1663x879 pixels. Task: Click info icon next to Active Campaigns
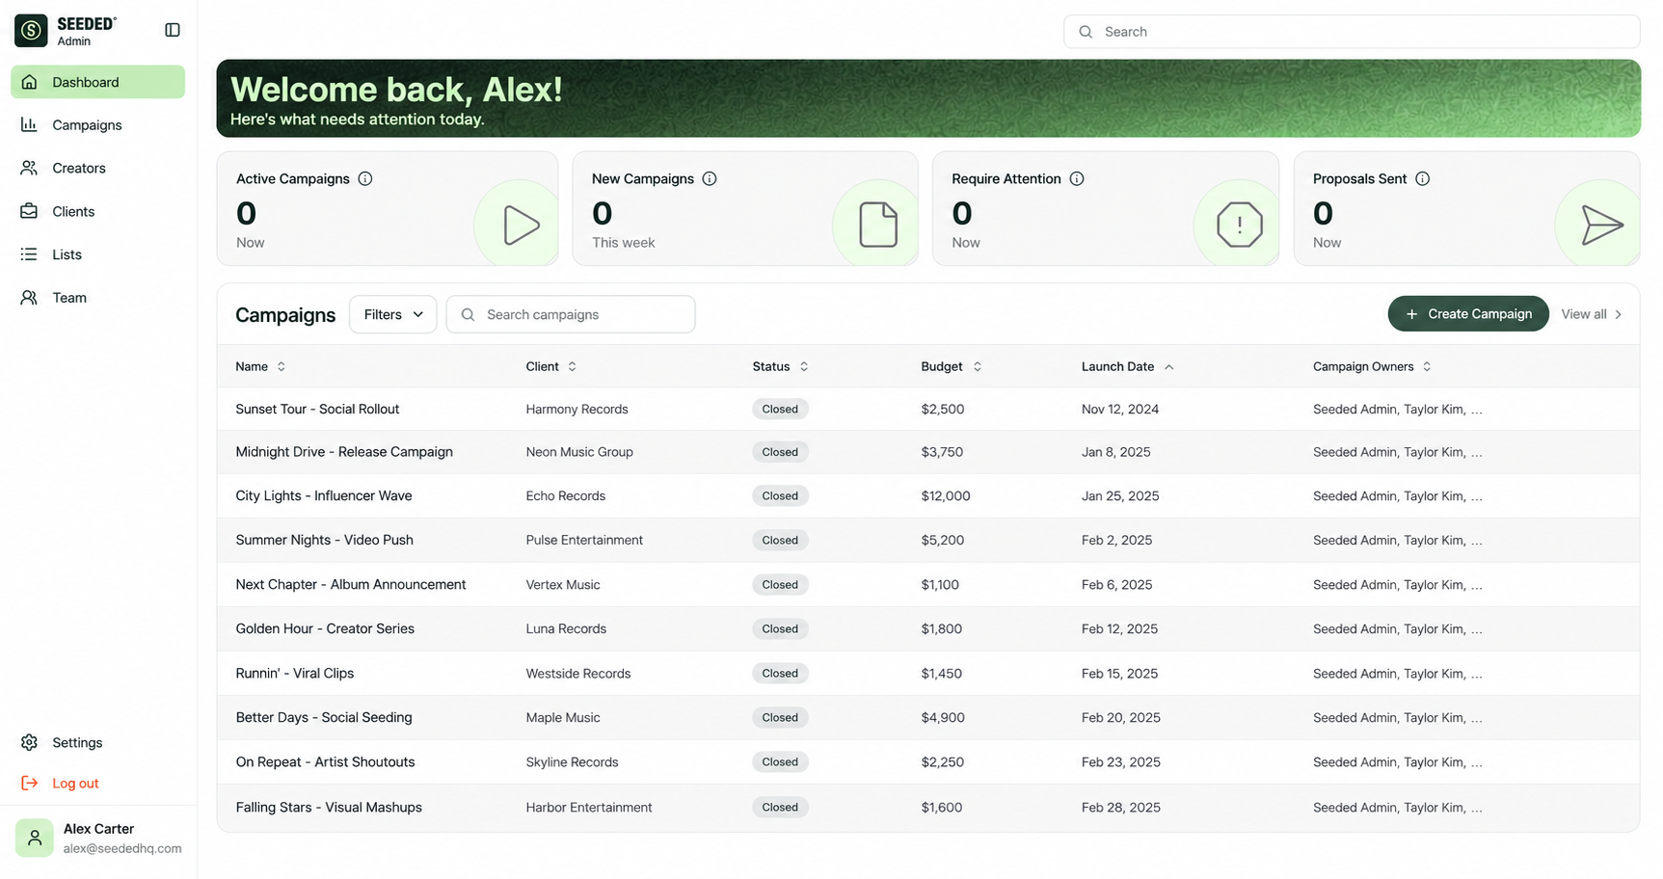(365, 178)
